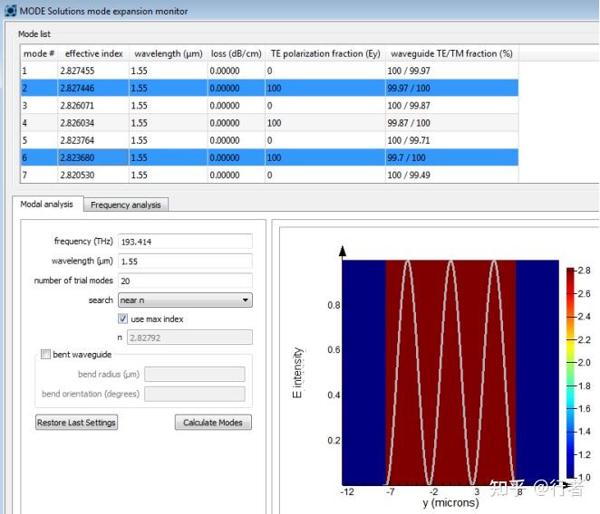Uncheck the use max index checkbox

tap(123, 319)
